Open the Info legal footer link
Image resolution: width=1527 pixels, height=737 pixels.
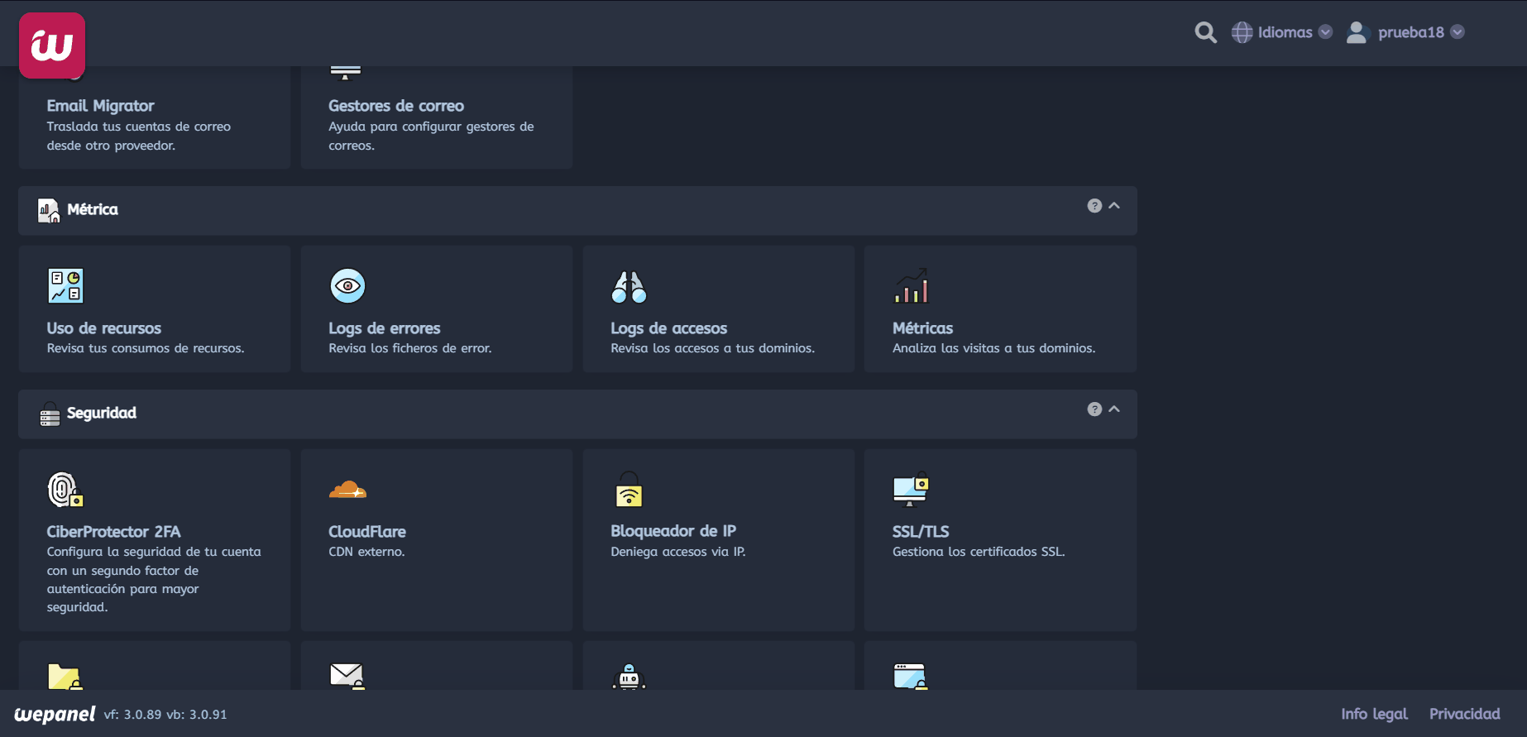1374,714
